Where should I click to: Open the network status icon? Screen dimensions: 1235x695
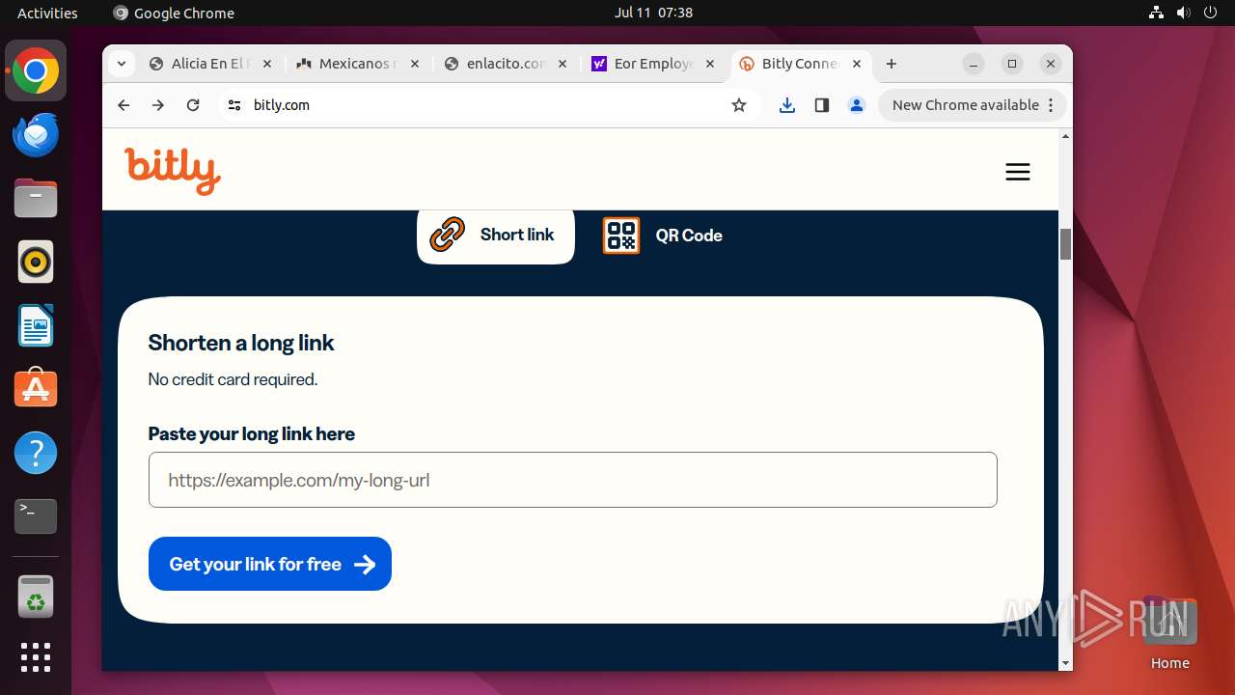pyautogui.click(x=1156, y=13)
